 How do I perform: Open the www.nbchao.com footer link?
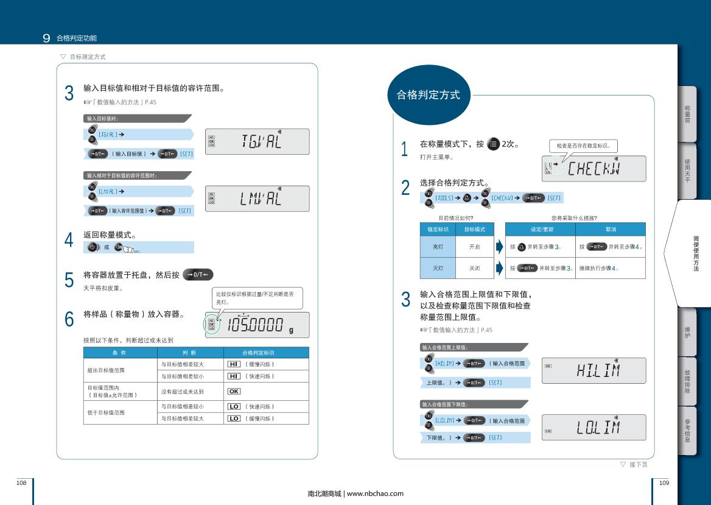[375, 493]
